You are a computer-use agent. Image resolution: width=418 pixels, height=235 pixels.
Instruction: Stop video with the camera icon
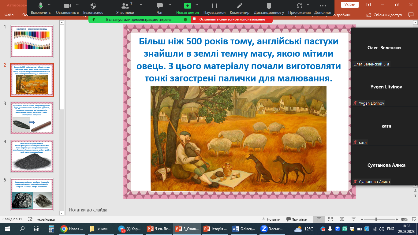(67, 8)
